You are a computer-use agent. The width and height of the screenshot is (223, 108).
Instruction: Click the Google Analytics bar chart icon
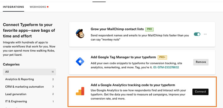80,91
